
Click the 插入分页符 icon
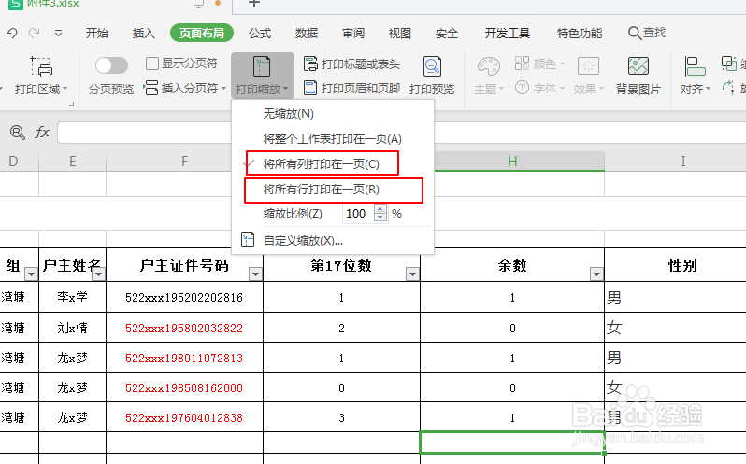pos(151,88)
